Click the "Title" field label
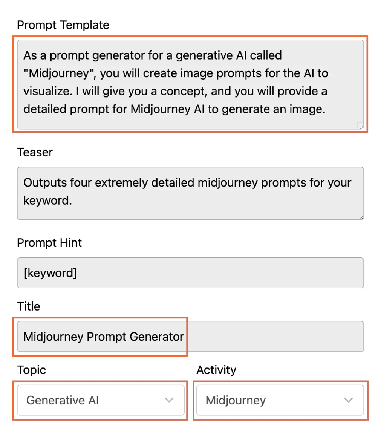Image resolution: width=381 pixels, height=427 pixels. point(29,306)
